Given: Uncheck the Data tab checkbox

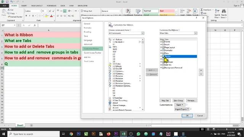Looking at the screenshot, I should pyautogui.click(x=164, y=53).
